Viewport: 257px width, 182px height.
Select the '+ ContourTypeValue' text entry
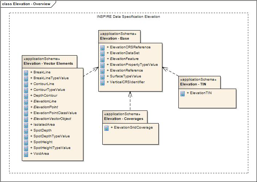tap(48, 90)
